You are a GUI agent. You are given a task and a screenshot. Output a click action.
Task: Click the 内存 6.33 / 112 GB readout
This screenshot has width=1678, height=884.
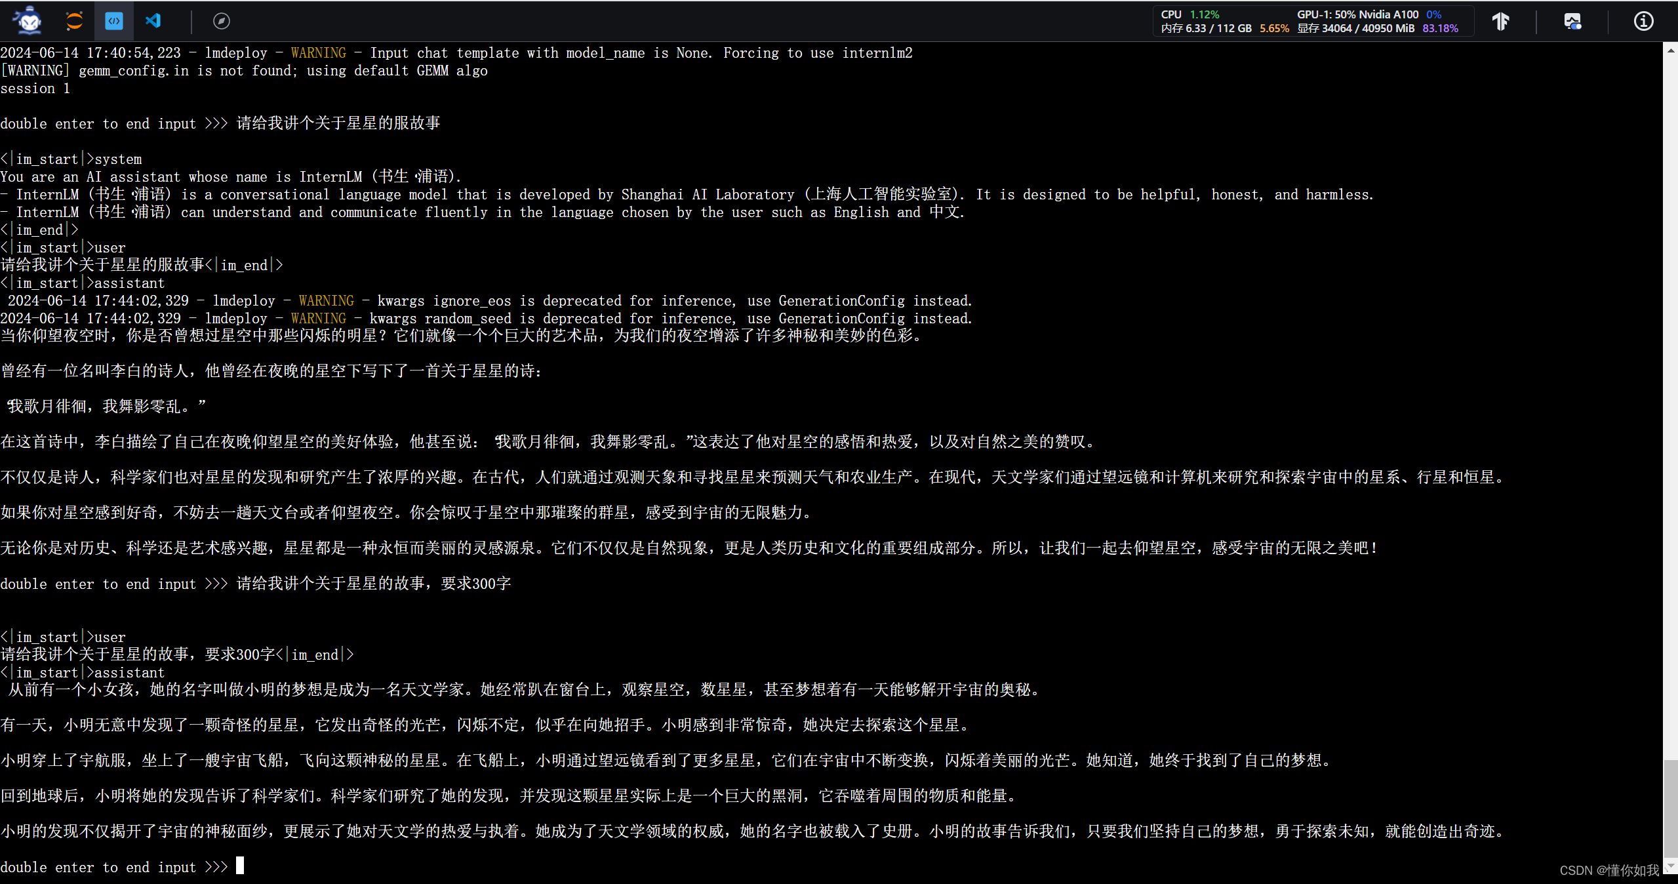coord(1224,28)
